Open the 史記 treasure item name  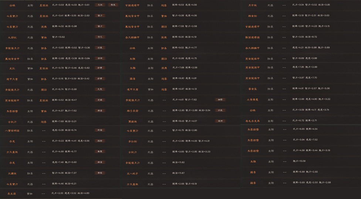(12, 68)
